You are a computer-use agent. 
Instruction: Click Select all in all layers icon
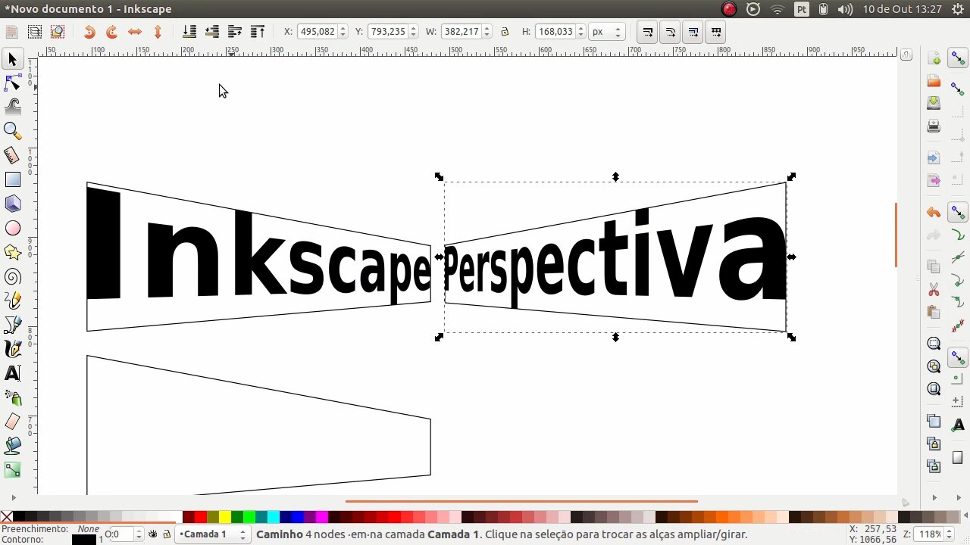click(35, 32)
